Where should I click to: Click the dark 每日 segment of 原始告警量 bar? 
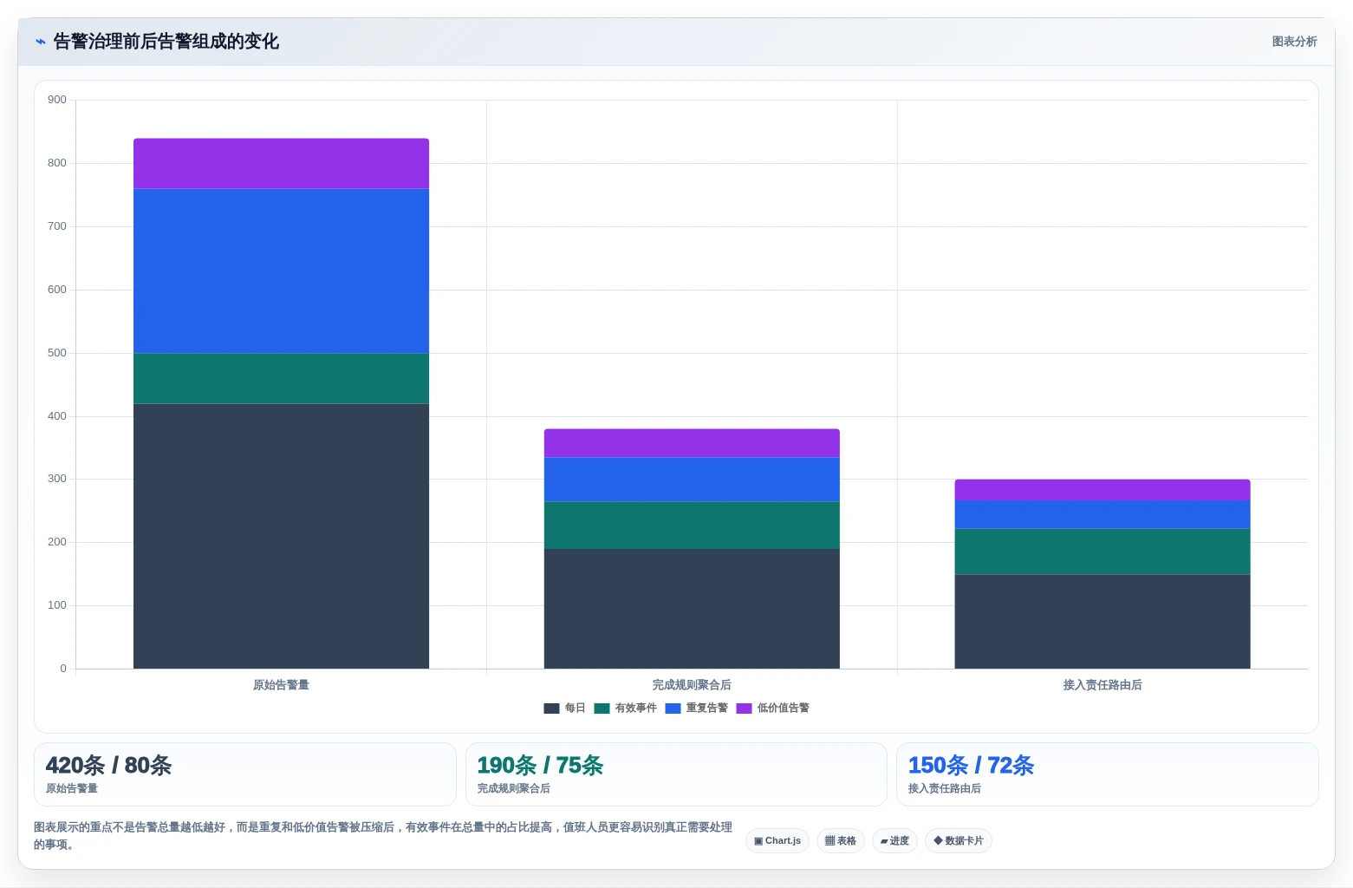click(x=281, y=536)
